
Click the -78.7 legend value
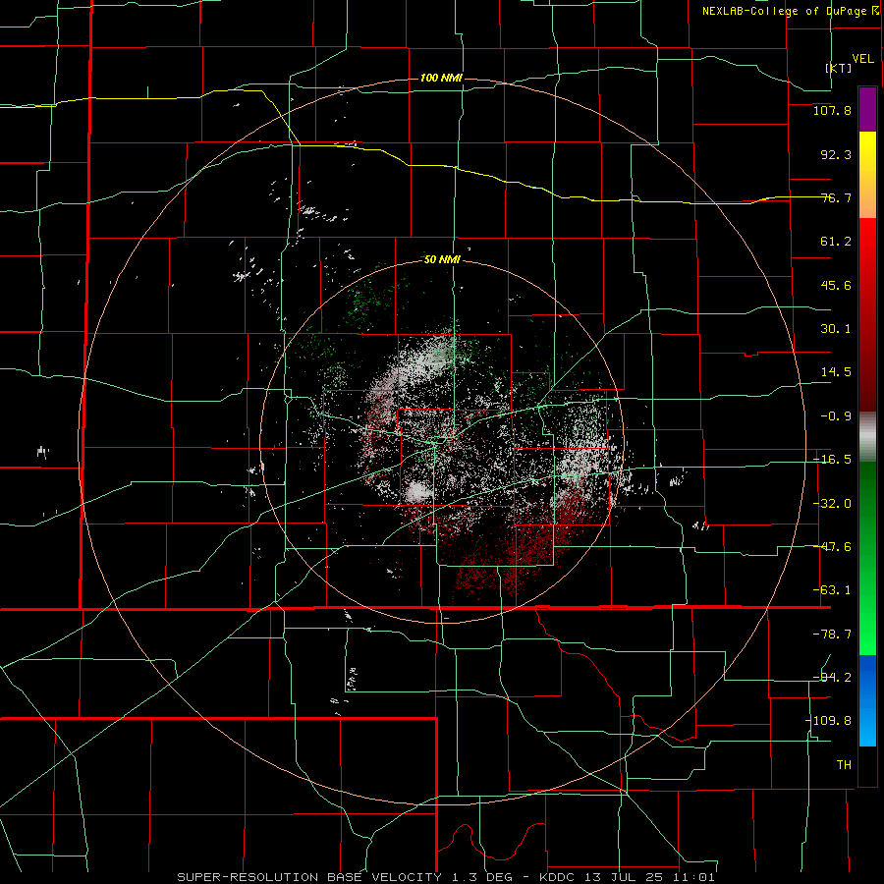(x=832, y=635)
